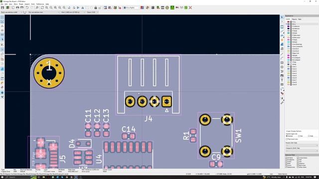The height and width of the screenshot is (179, 319).
Task: Select the Measure distance tool
Action: tap(282, 103)
